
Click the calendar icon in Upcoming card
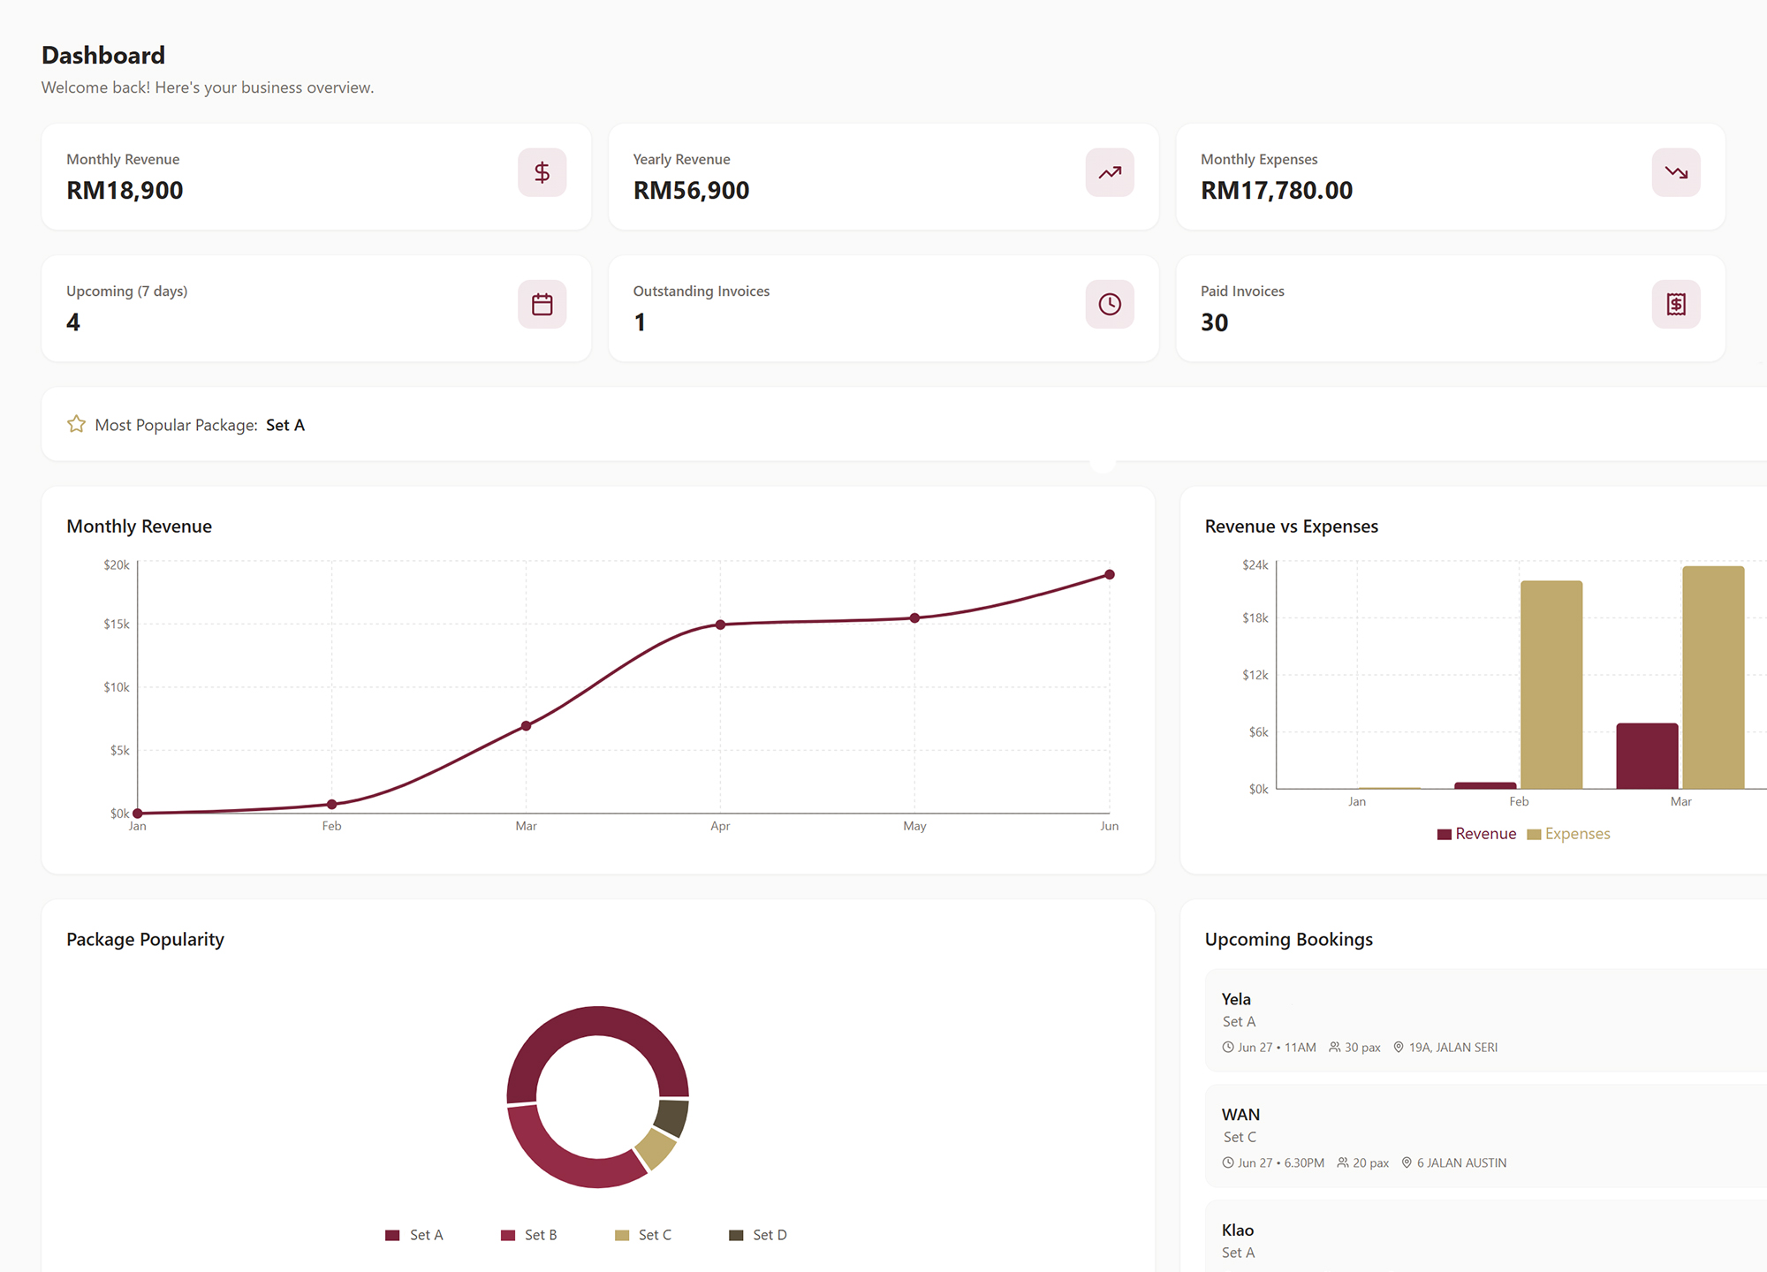click(x=542, y=304)
